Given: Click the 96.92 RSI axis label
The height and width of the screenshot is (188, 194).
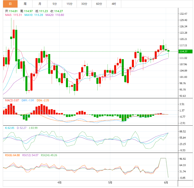Looking at the screenshot, I should (x=183, y=159).
